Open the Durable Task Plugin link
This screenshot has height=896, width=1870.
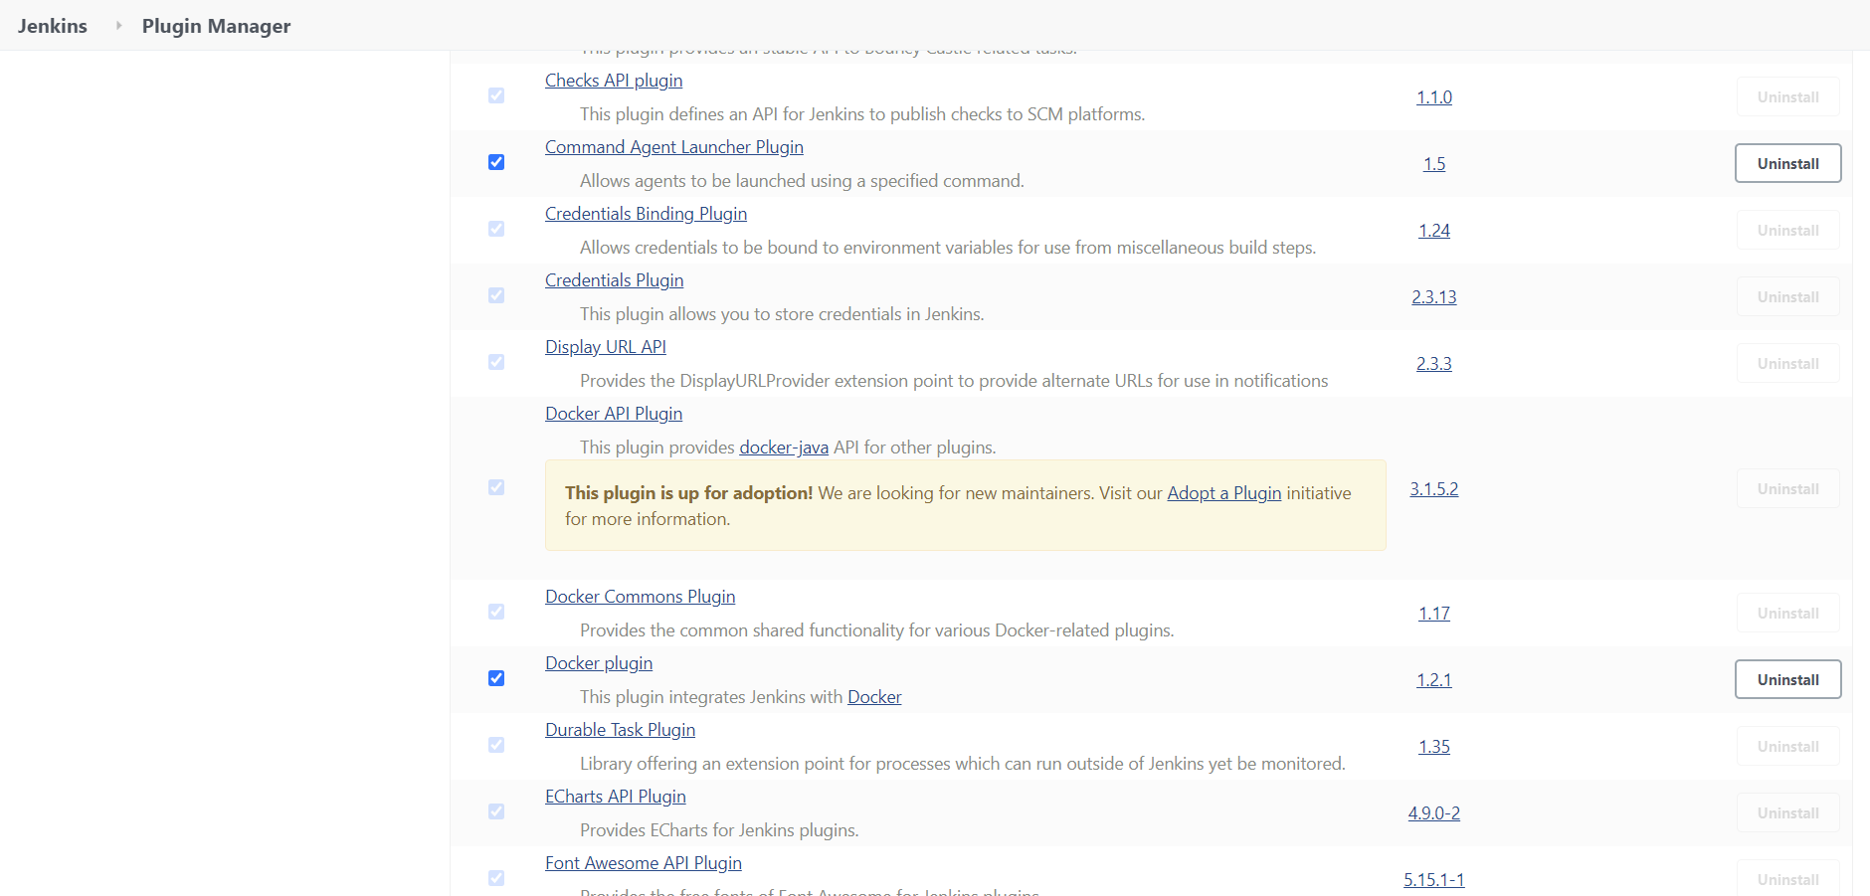[x=620, y=730]
